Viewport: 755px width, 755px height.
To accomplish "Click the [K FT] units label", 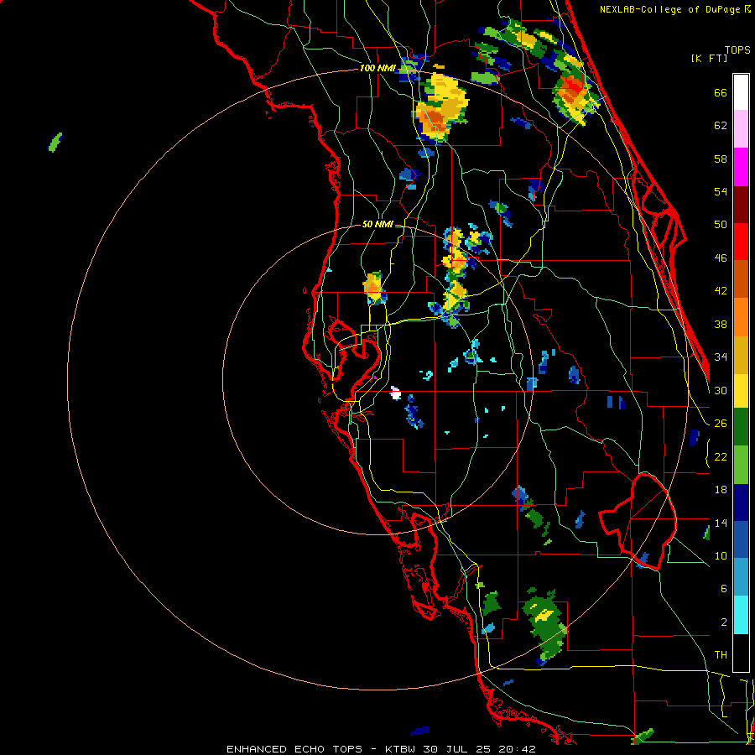I will point(709,58).
